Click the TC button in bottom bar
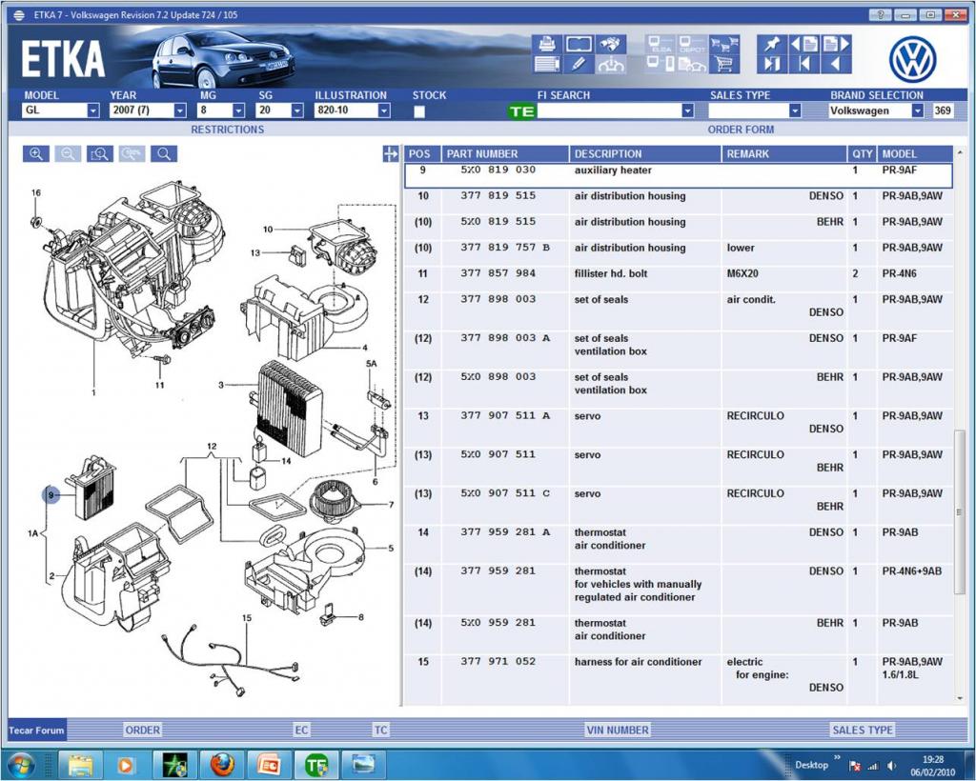Screen dimensions: 976x781 (381, 730)
